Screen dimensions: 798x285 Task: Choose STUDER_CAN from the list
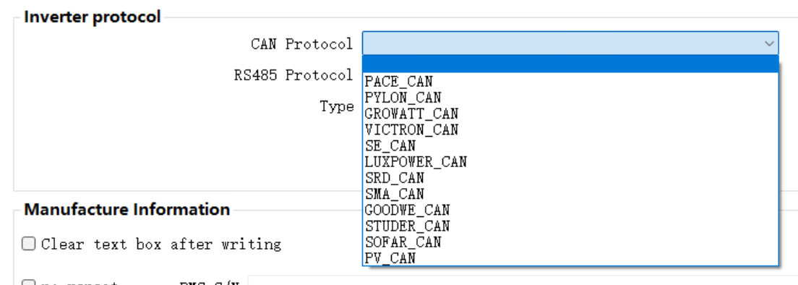click(570, 226)
